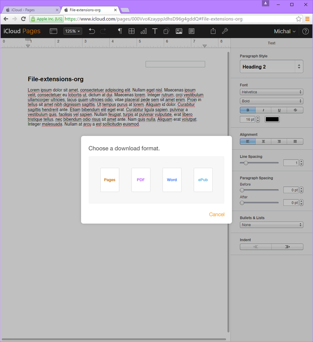Adjust the 16 pt font size stepper
313x342 pixels.
(x=258, y=119)
